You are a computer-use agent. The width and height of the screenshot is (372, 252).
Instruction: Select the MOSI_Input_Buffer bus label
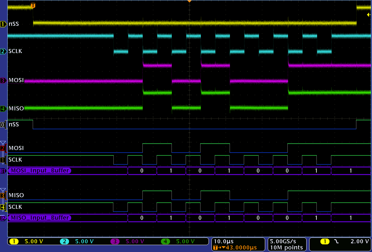click(40, 171)
